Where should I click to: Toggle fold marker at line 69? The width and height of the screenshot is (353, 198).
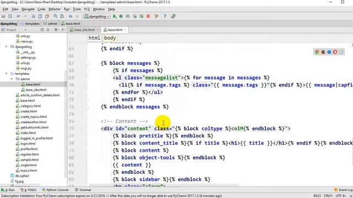pyautogui.click(x=87, y=78)
